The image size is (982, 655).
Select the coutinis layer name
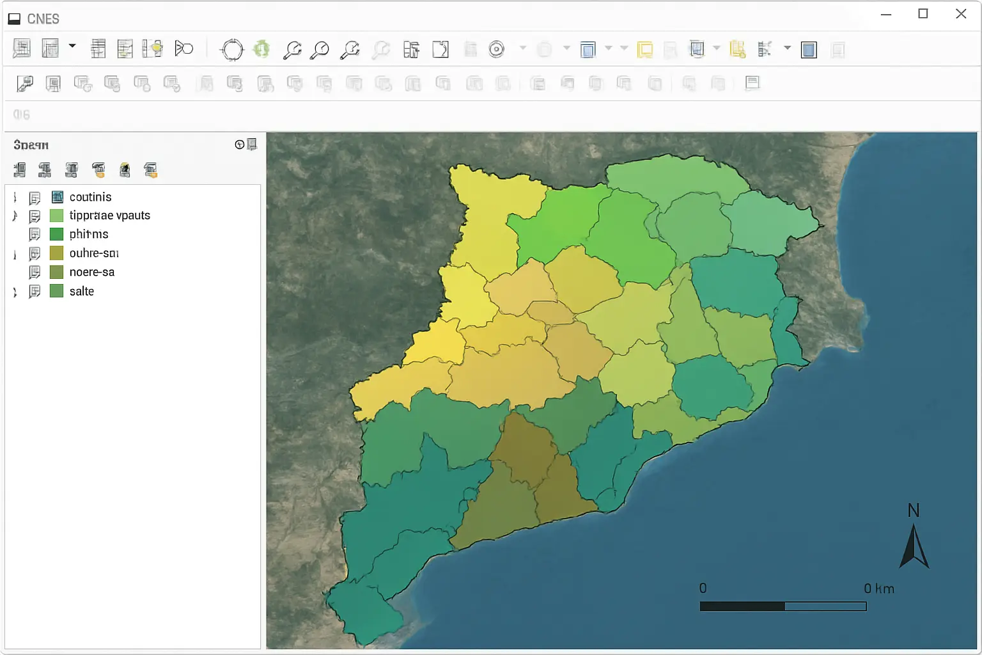(90, 197)
